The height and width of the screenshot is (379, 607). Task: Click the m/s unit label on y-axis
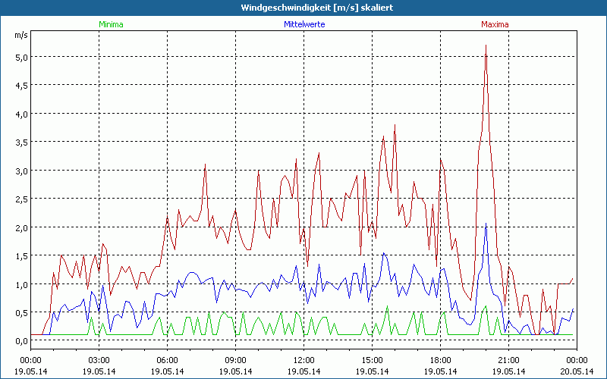(20, 35)
